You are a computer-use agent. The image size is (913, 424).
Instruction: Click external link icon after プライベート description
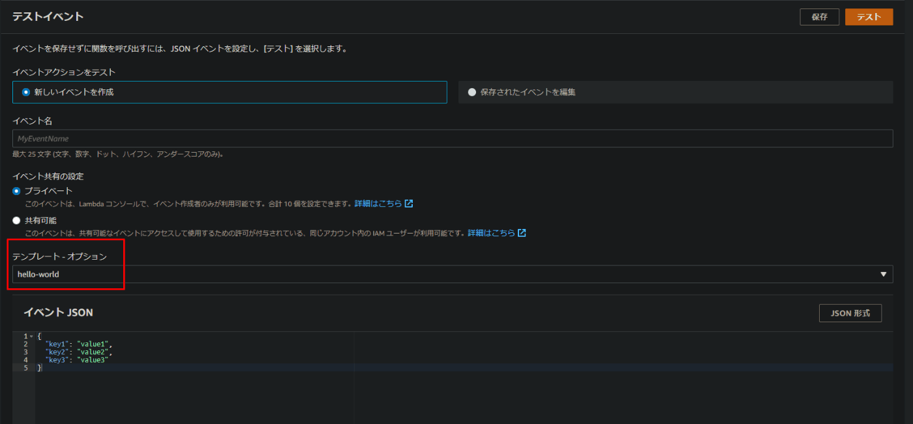point(409,204)
